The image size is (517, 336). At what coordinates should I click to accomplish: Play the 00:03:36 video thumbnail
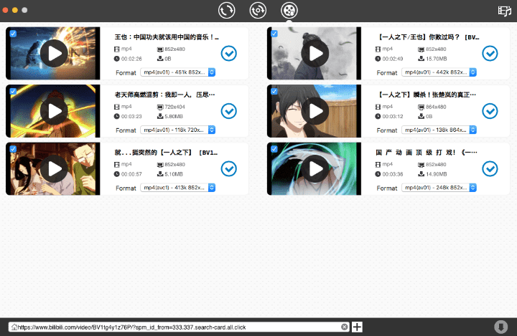(x=315, y=168)
